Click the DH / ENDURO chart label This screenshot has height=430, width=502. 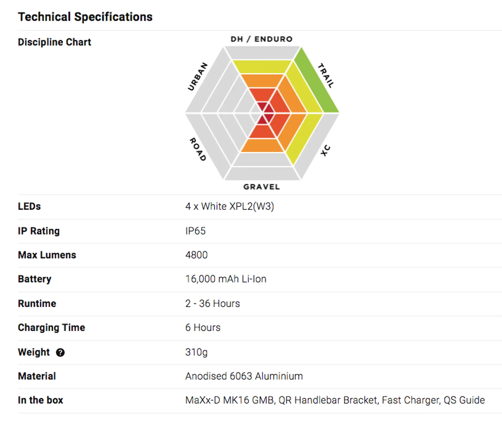(x=261, y=39)
